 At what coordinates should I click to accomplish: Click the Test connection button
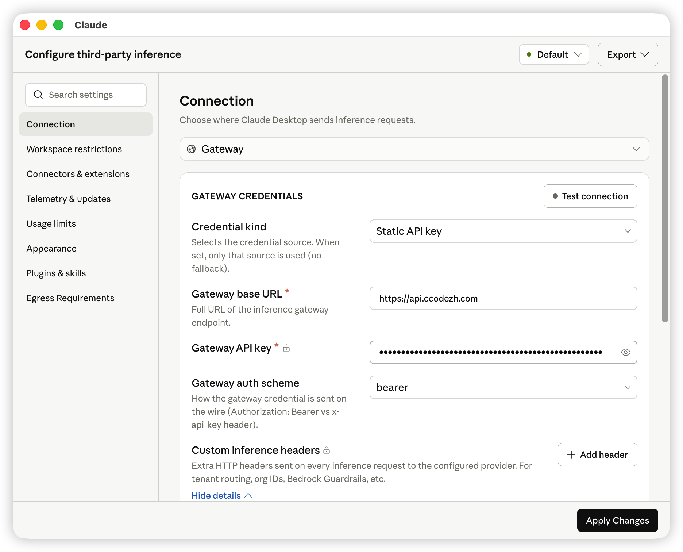click(590, 196)
